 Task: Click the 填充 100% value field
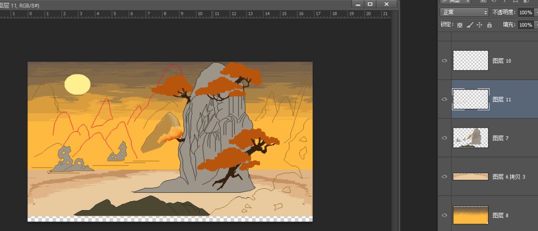point(526,25)
